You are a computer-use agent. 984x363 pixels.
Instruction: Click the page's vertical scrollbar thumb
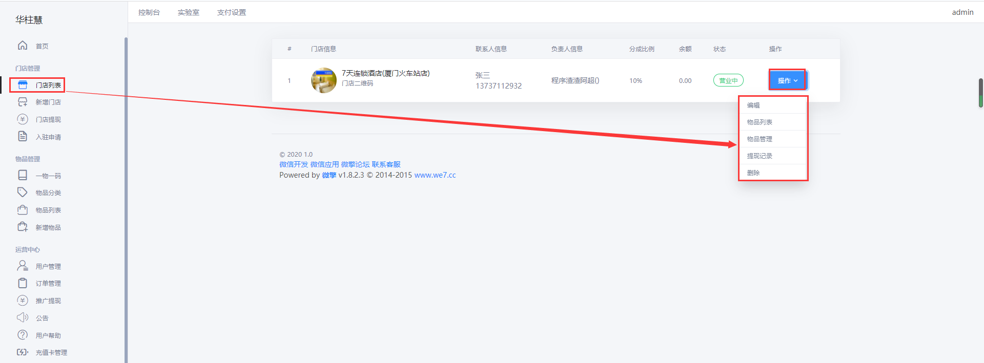tap(981, 93)
